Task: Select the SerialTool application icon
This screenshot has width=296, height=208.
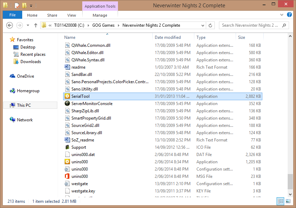Action: pos(67,96)
